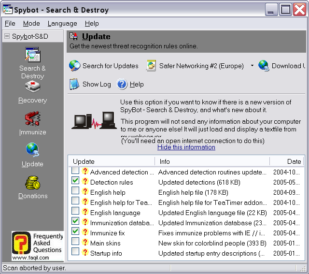
Task: Select the Immunize brick wall icon
Action: pos(33,118)
